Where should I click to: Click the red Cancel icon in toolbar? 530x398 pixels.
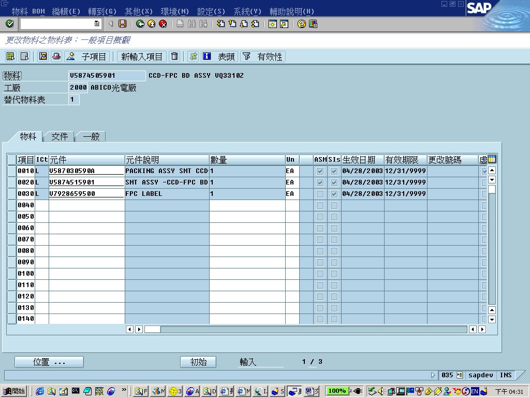click(163, 24)
